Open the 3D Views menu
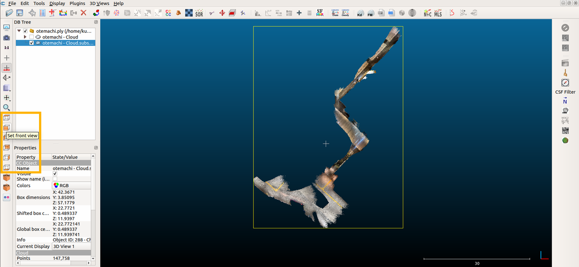This screenshot has width=579, height=267. (99, 3)
